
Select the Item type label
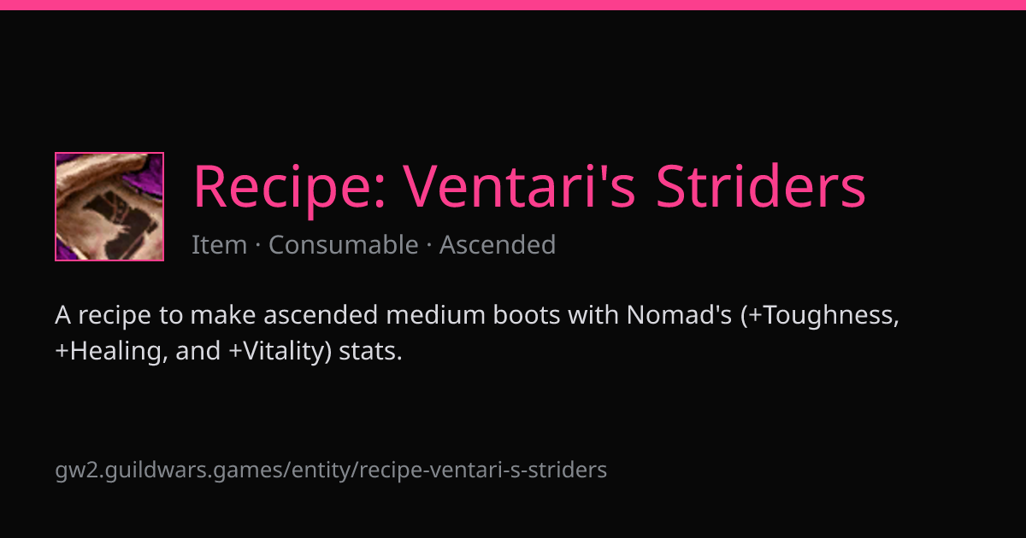[x=219, y=245]
